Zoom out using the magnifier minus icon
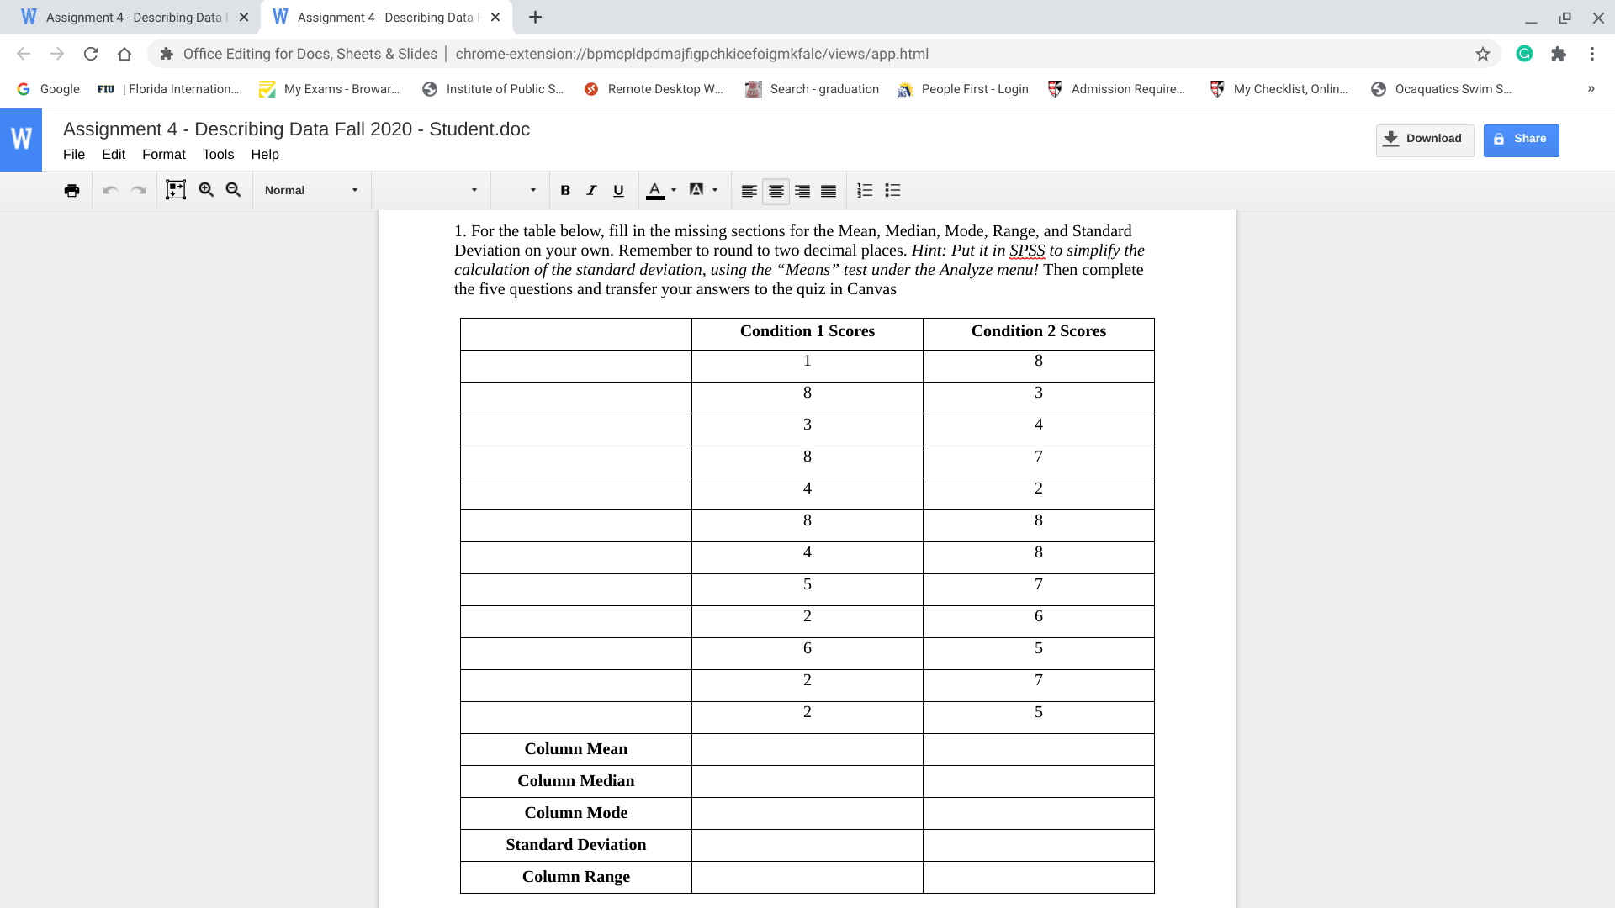Screen dimensions: 1615x908 tap(233, 190)
